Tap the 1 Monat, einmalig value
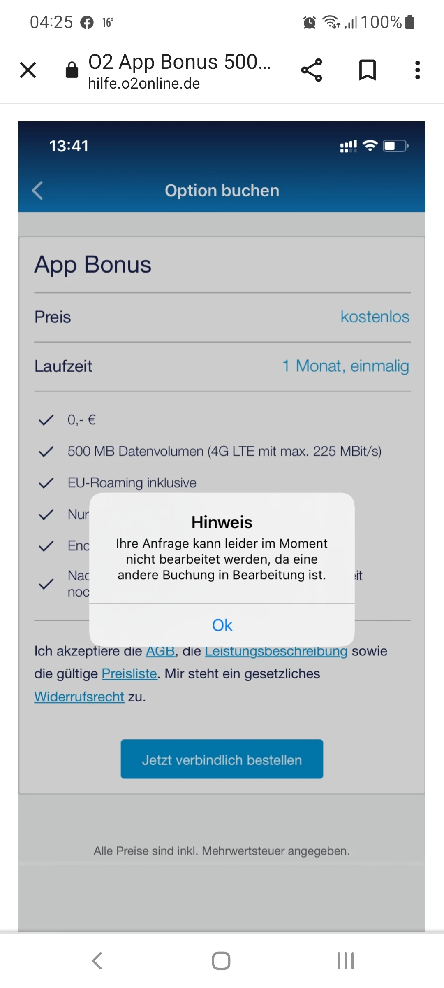Screen dimensions: 444x988 click(345, 366)
